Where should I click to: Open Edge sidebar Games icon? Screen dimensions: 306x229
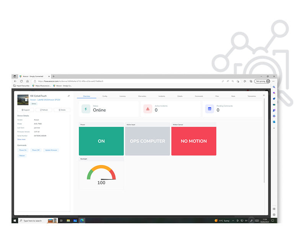(274, 110)
